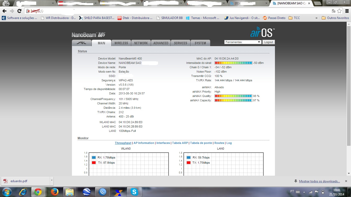Click the red TX swatch in LAN0 legend
Viewport: 351px width, 197px height.
coord(189,163)
